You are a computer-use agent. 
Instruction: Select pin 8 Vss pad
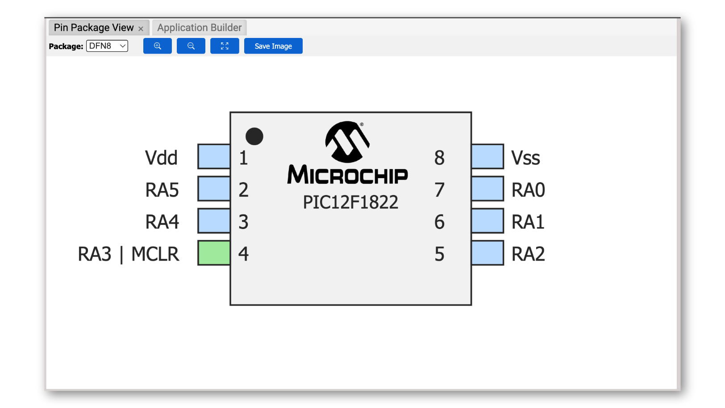coord(487,156)
